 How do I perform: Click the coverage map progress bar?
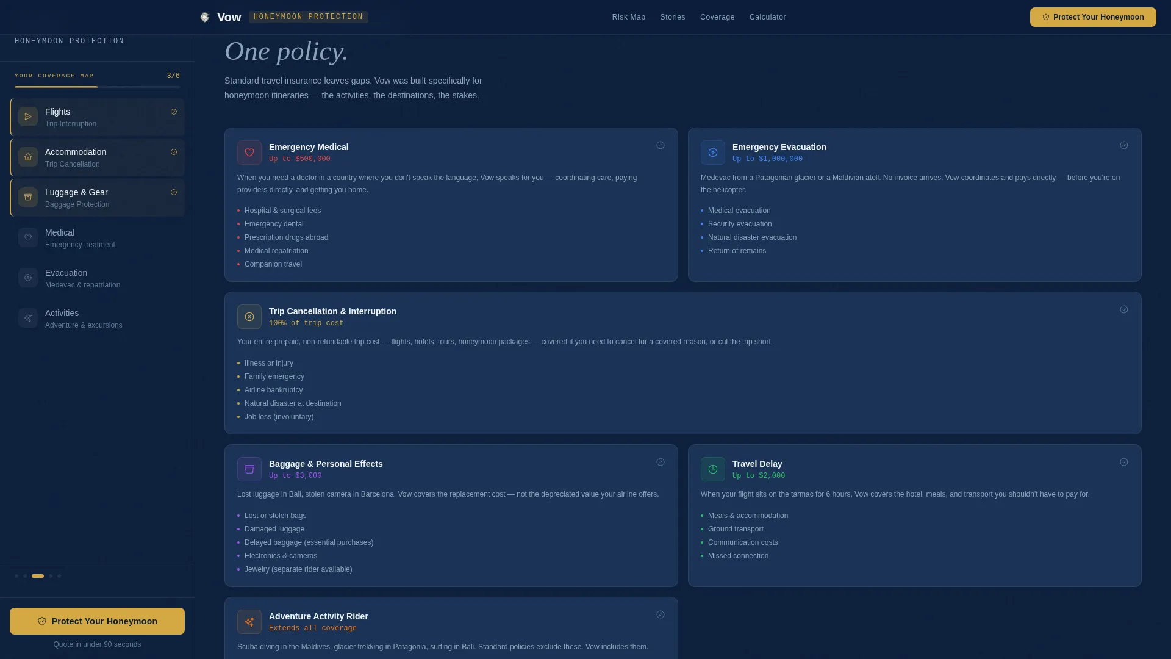(x=97, y=87)
